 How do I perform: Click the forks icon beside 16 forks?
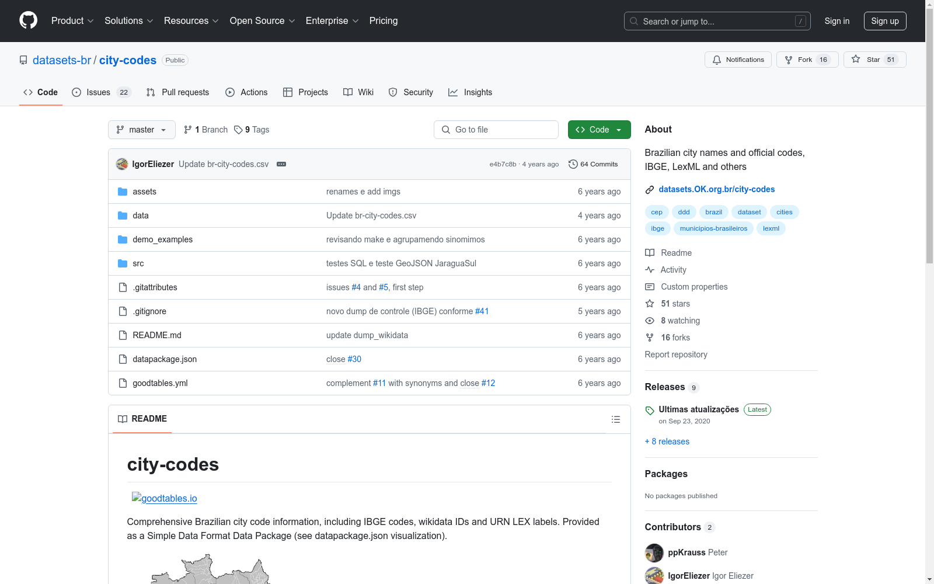[x=650, y=338]
